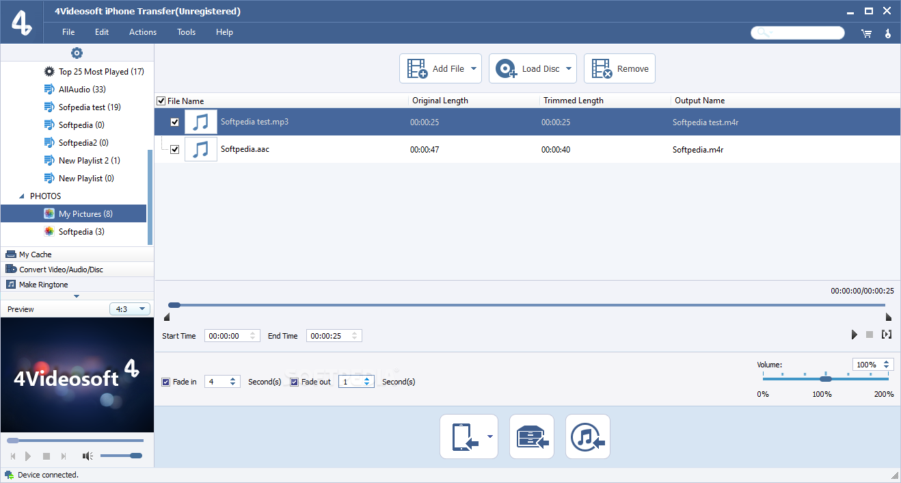Click the Fade in seconds spinner
Viewport: 901px width, 483px height.
pyautogui.click(x=222, y=382)
